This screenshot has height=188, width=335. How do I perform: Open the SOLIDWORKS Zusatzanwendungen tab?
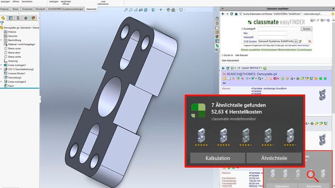point(66,9)
